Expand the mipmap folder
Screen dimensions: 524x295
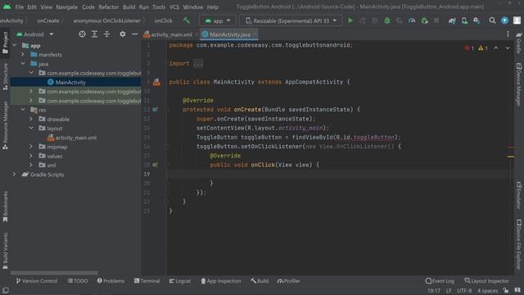pyautogui.click(x=31, y=147)
